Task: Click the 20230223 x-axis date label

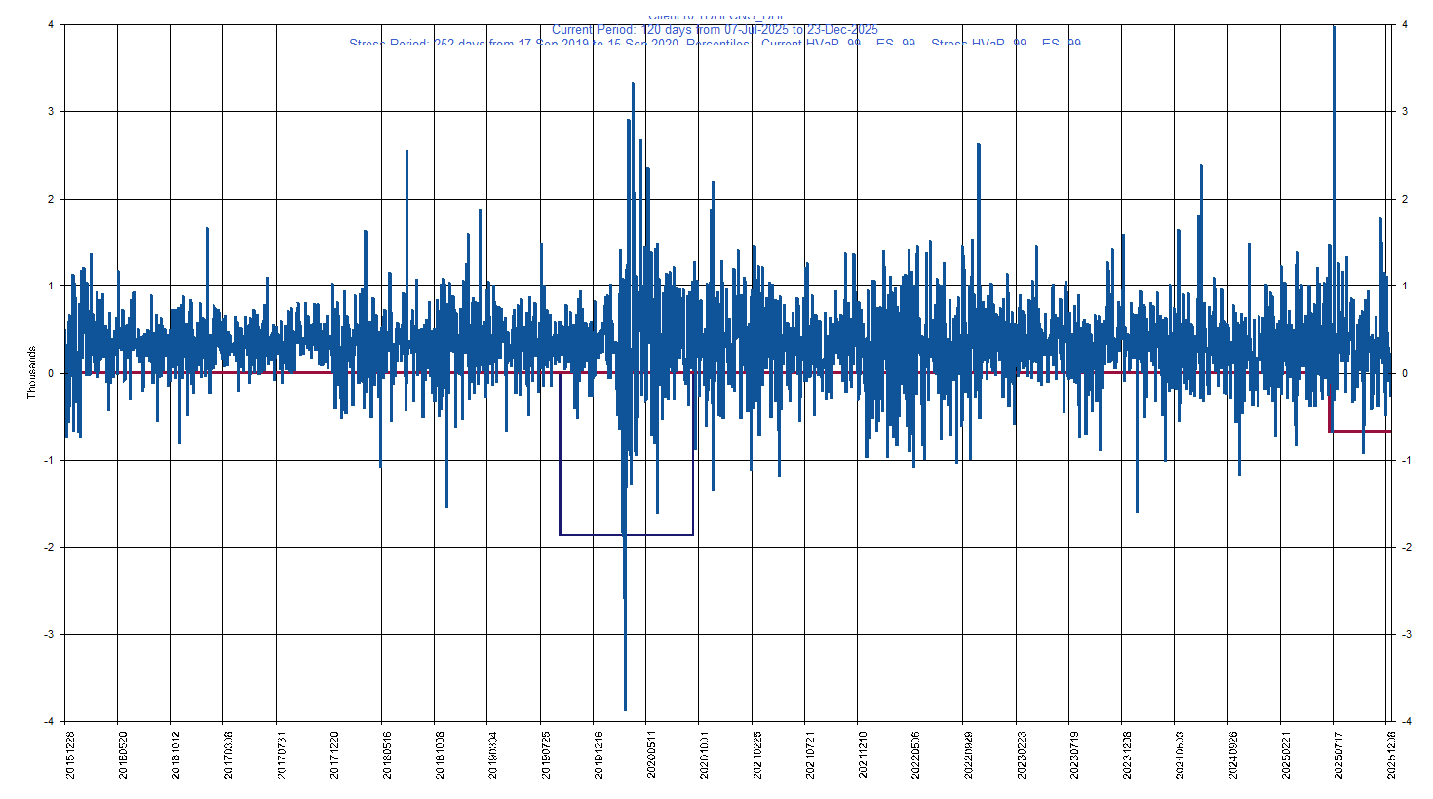Action: (x=1021, y=754)
